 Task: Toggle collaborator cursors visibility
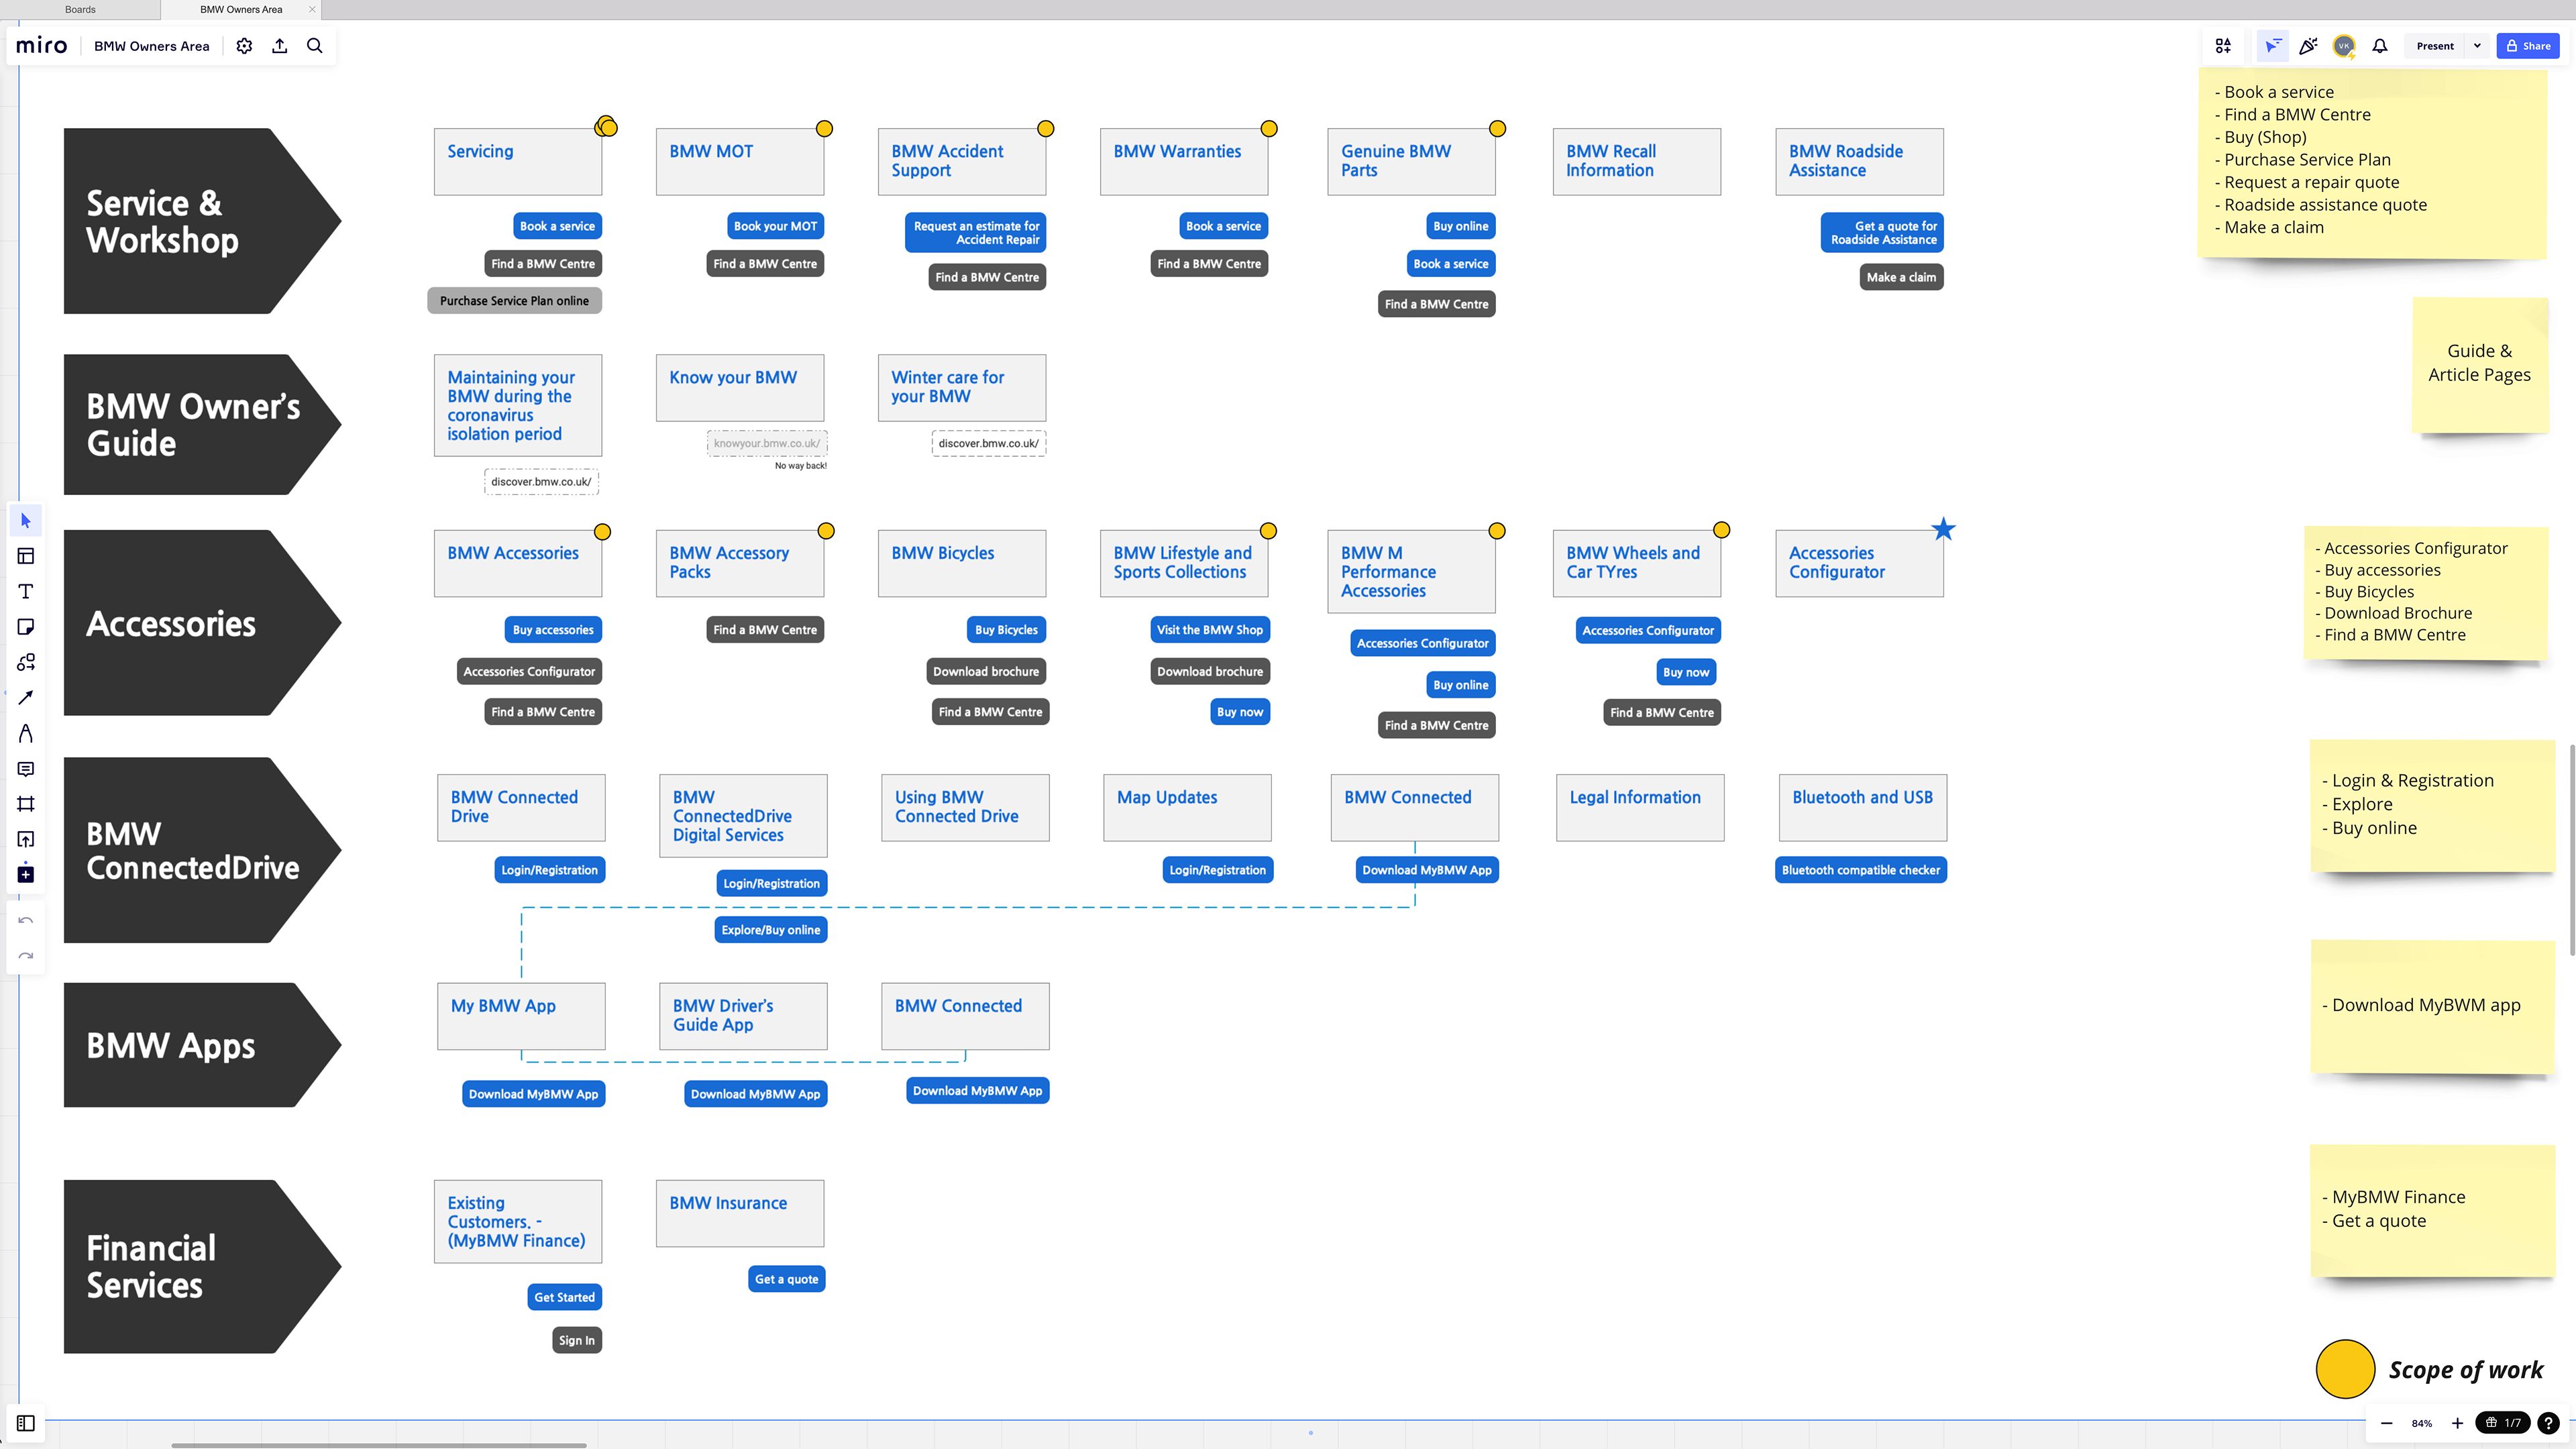coord(2273,46)
